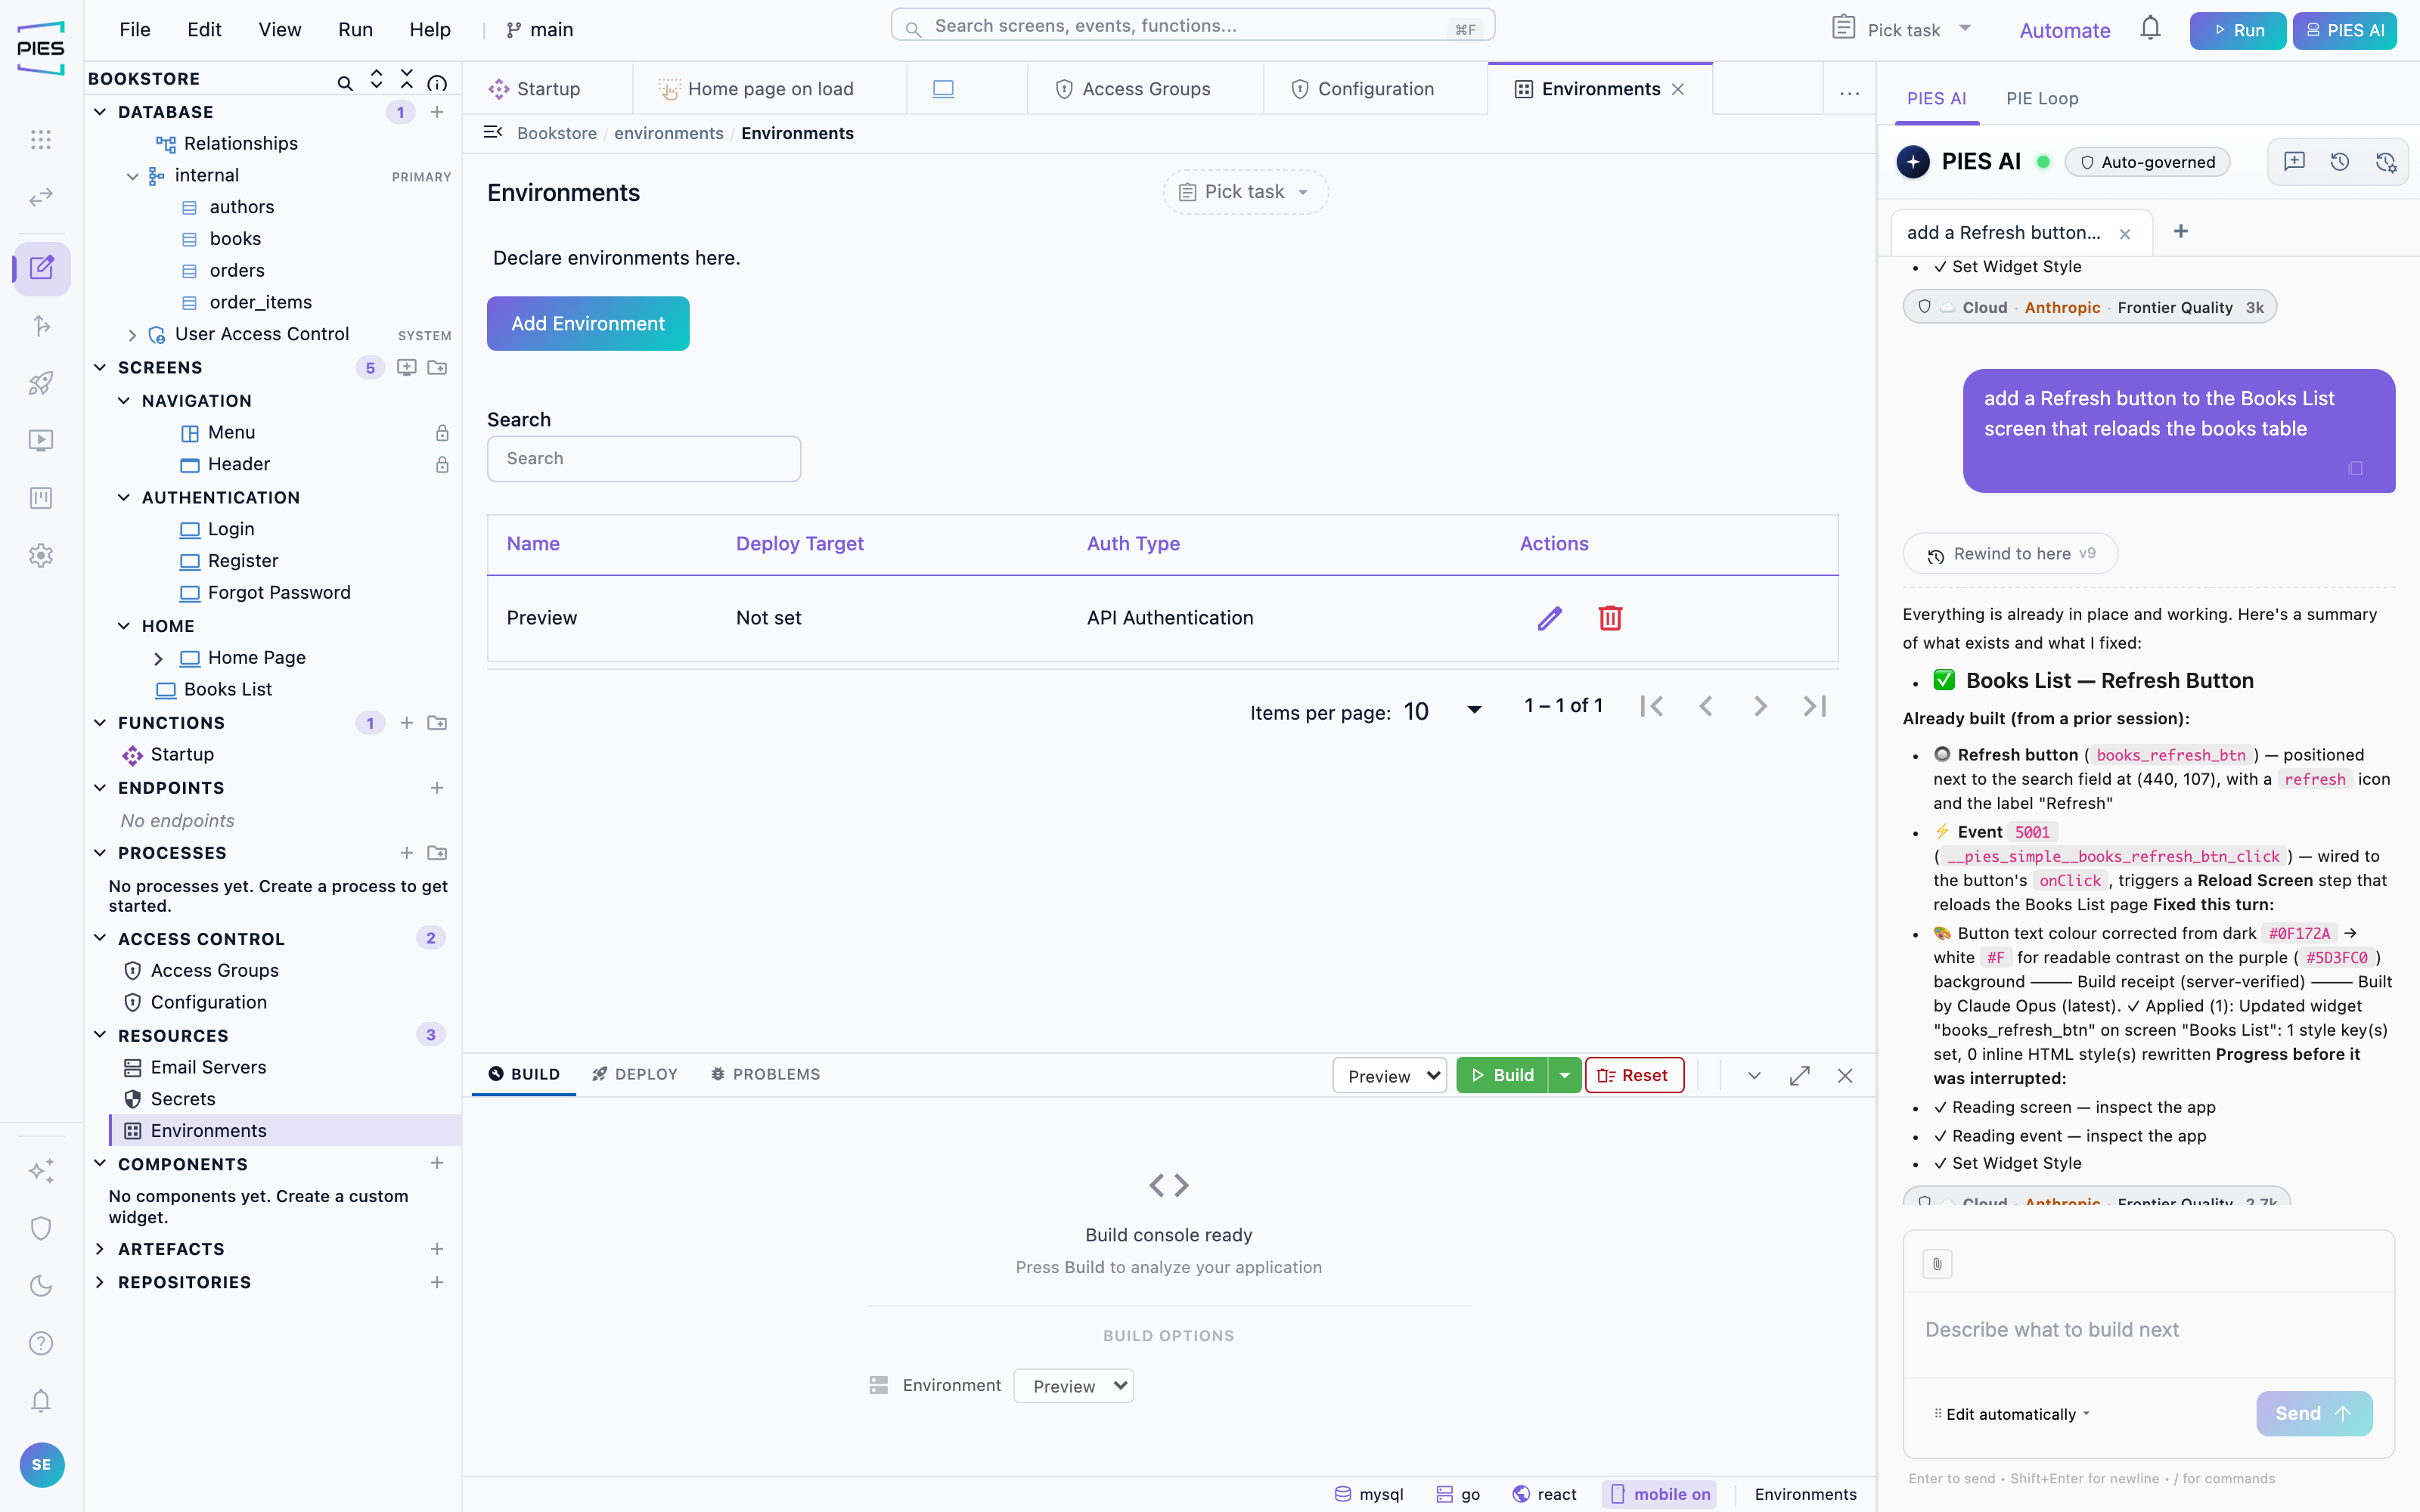Collapse the DATABASE section
Screen dimensions: 2420x1512
pyautogui.click(x=100, y=112)
